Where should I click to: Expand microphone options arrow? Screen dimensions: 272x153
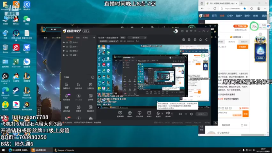[x=162, y=114]
